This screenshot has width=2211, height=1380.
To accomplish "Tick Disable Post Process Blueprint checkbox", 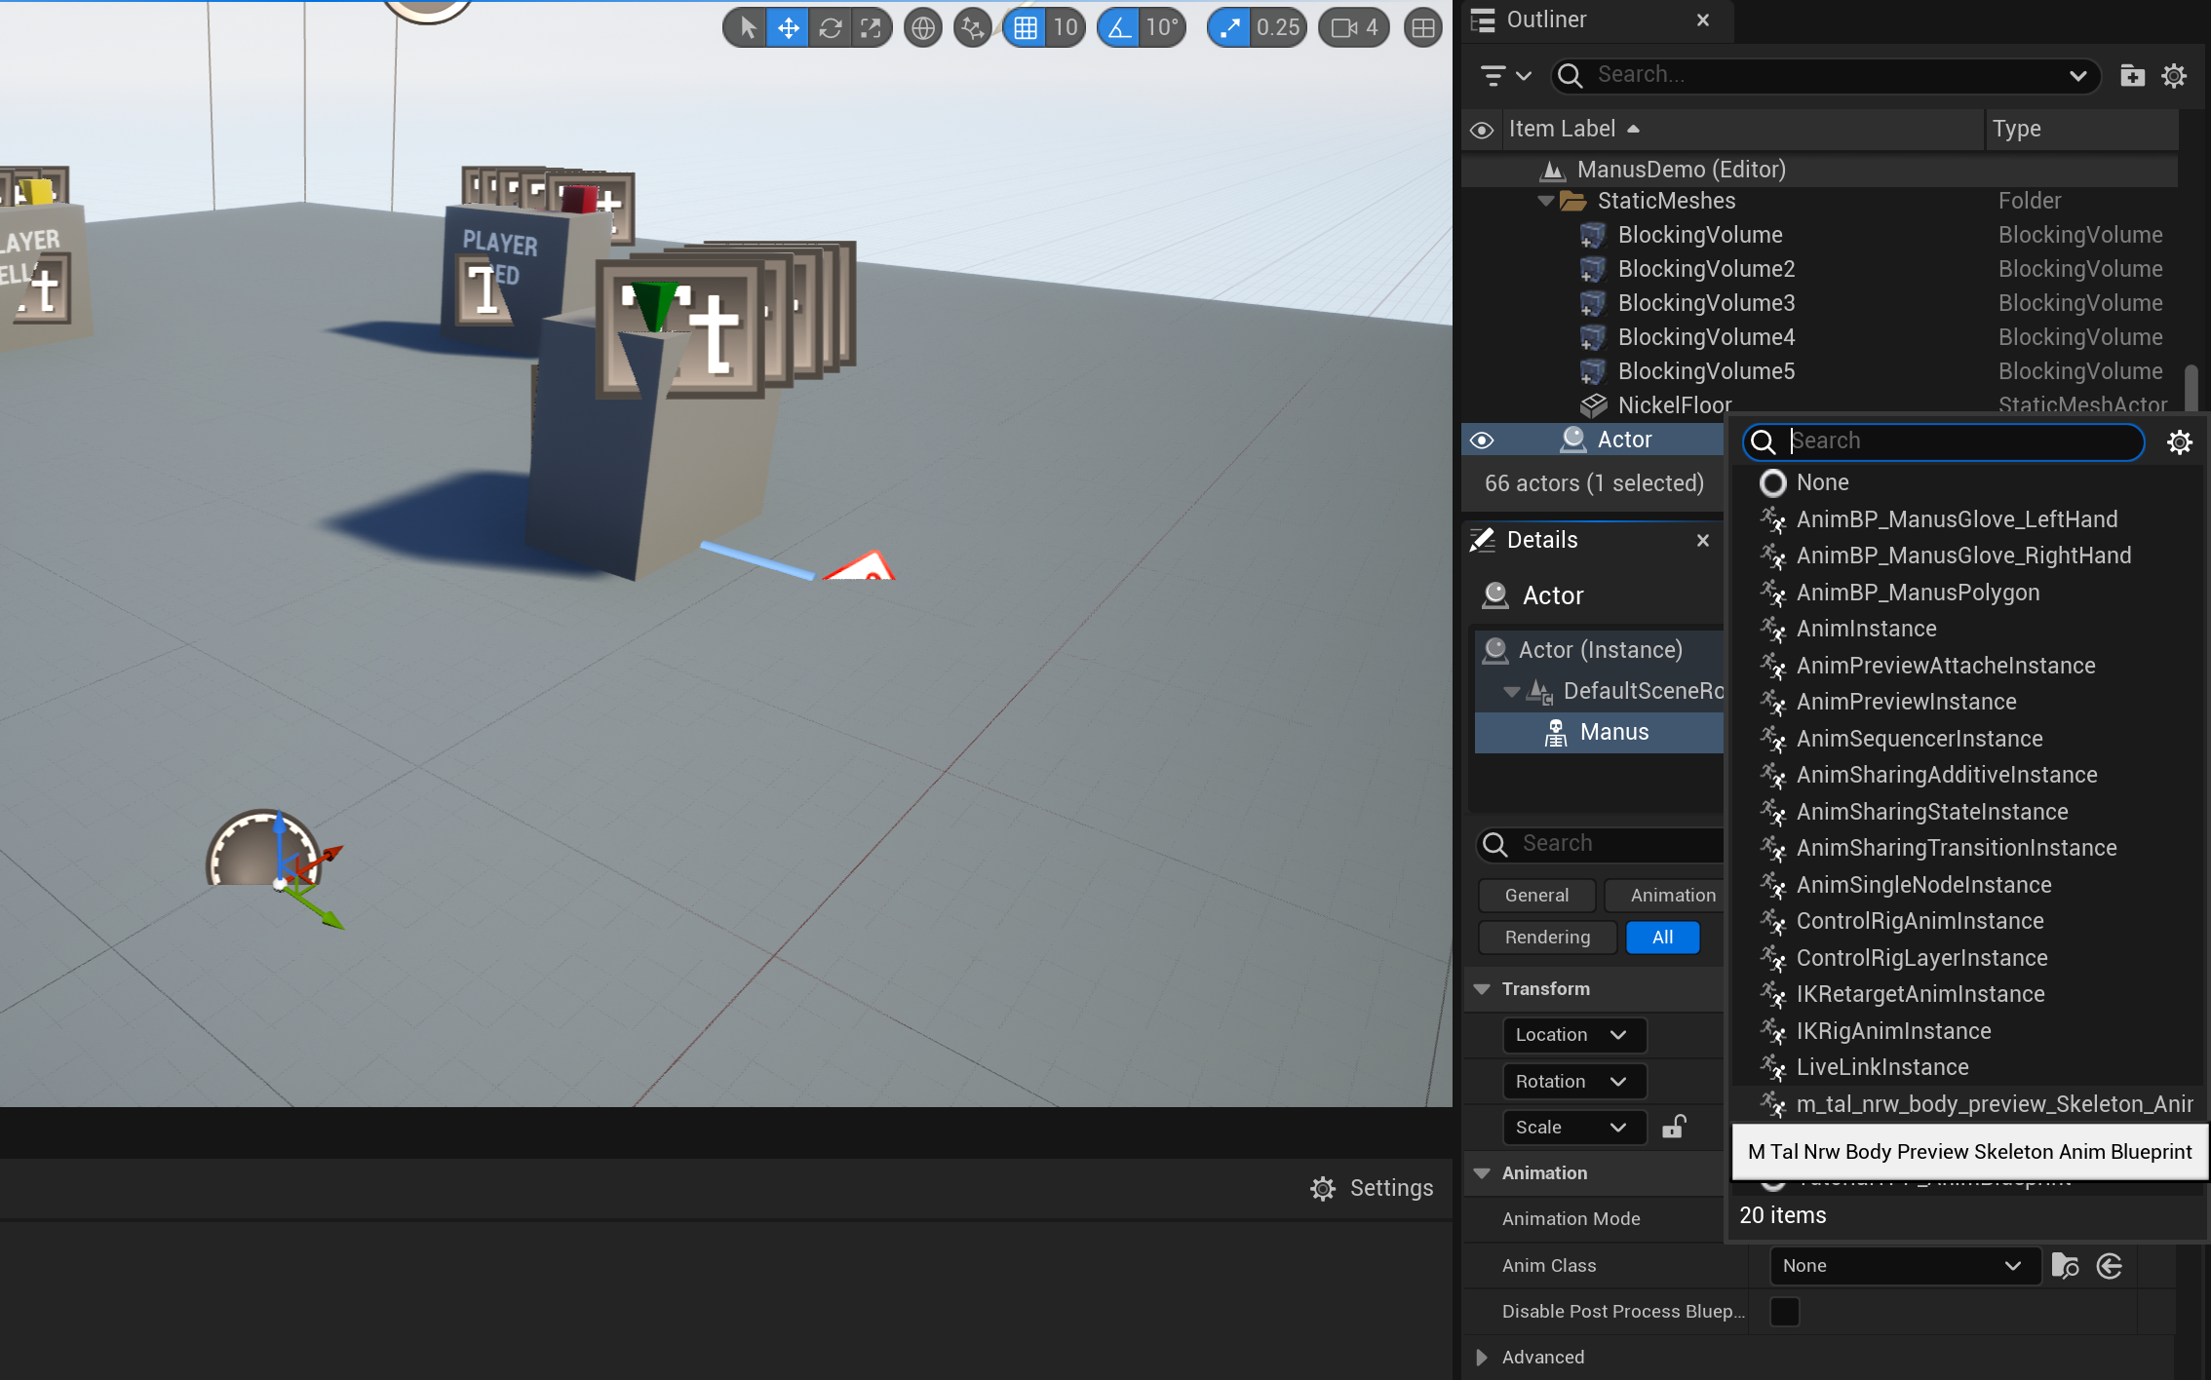I will pos(1784,1311).
